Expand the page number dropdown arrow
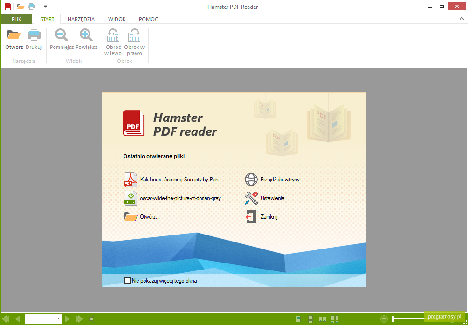The image size is (468, 325). pyautogui.click(x=59, y=319)
